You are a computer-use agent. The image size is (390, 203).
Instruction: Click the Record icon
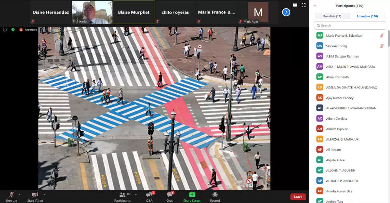coord(215,195)
